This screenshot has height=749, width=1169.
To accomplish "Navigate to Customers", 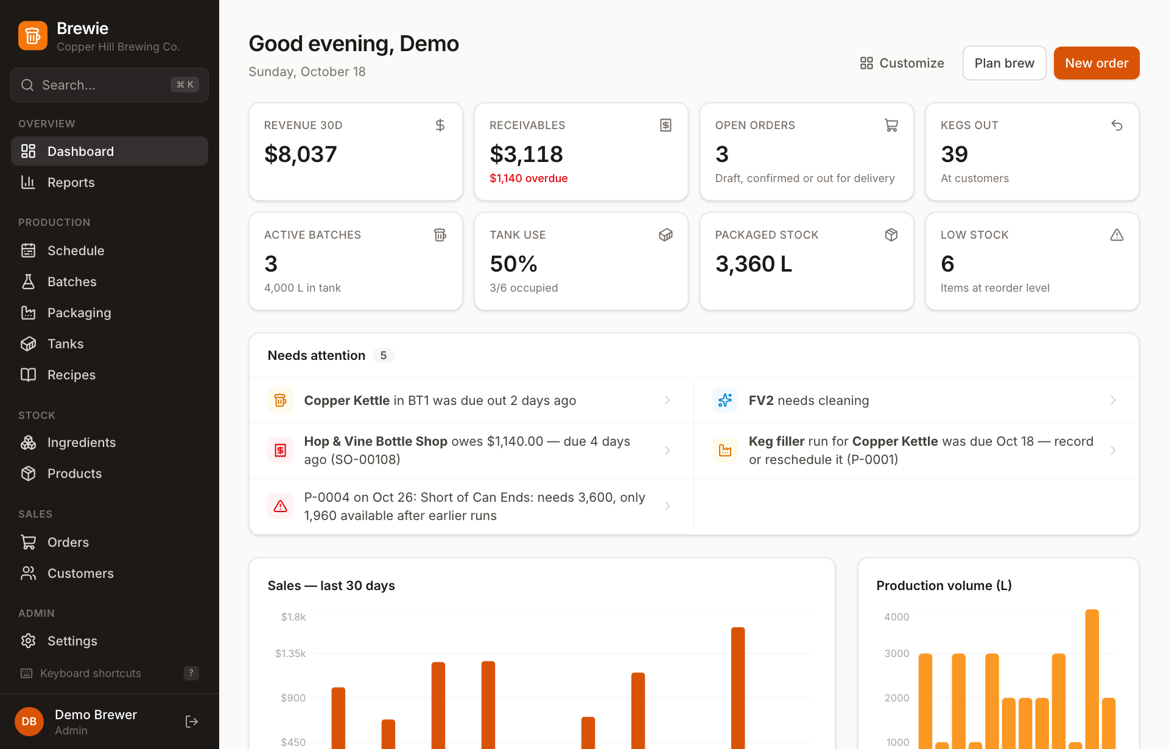I will coord(110,573).
